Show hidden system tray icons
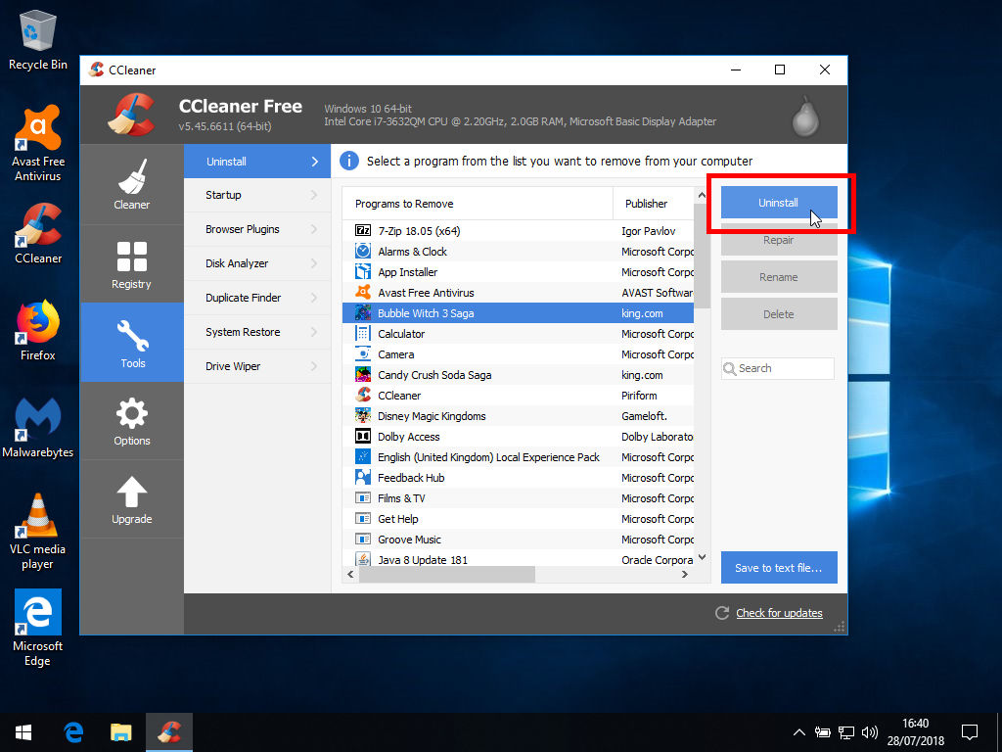The width and height of the screenshot is (1002, 752). pos(798,732)
